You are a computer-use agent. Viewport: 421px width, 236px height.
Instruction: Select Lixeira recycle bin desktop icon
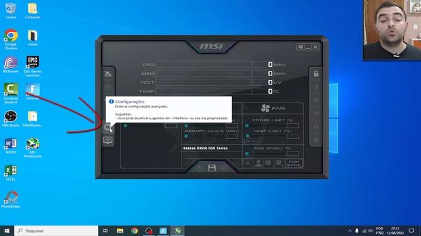point(11,10)
